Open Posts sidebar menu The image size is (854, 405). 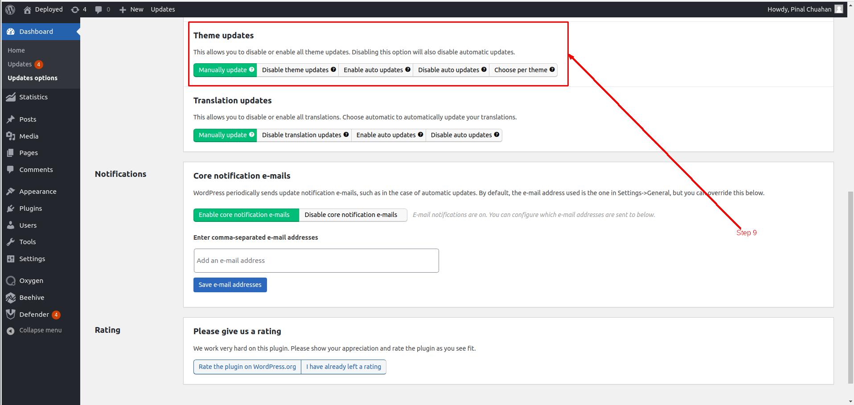(41, 119)
